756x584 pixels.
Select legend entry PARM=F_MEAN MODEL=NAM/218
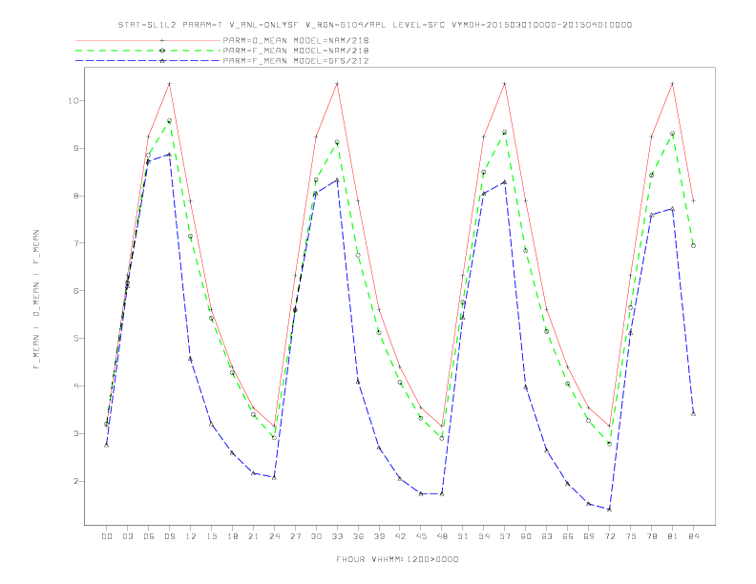tap(296, 51)
